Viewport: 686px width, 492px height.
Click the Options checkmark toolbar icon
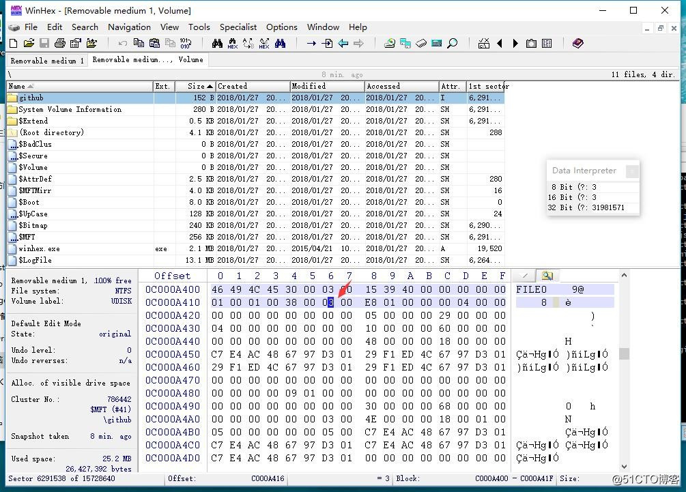[483, 43]
